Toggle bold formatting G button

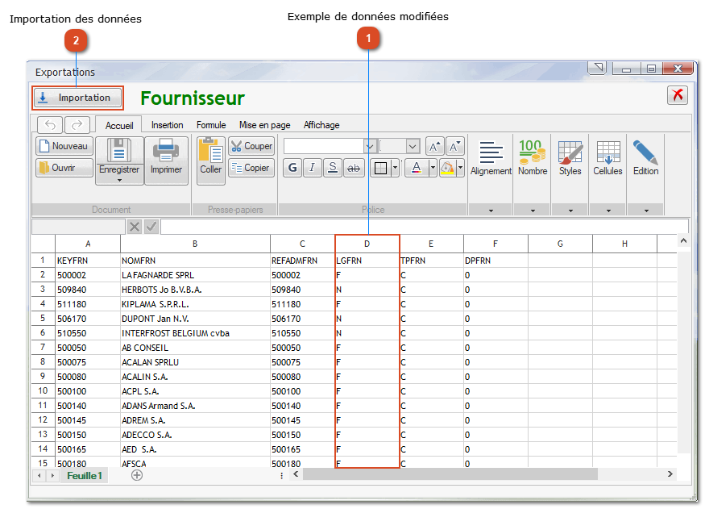[292, 168]
